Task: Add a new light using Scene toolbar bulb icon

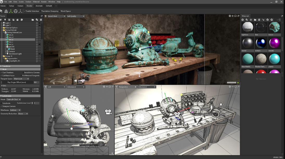Action: pos(5,20)
